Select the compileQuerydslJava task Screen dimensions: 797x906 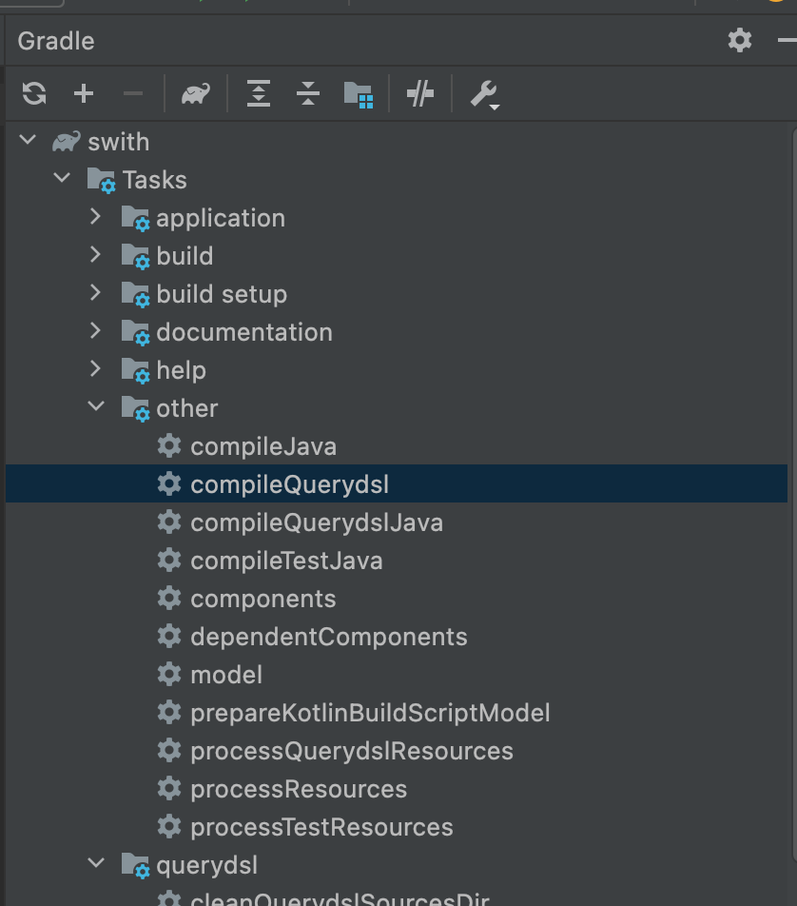397,522
